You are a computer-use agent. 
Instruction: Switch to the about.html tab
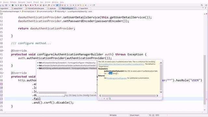pyautogui.click(x=18, y=8)
